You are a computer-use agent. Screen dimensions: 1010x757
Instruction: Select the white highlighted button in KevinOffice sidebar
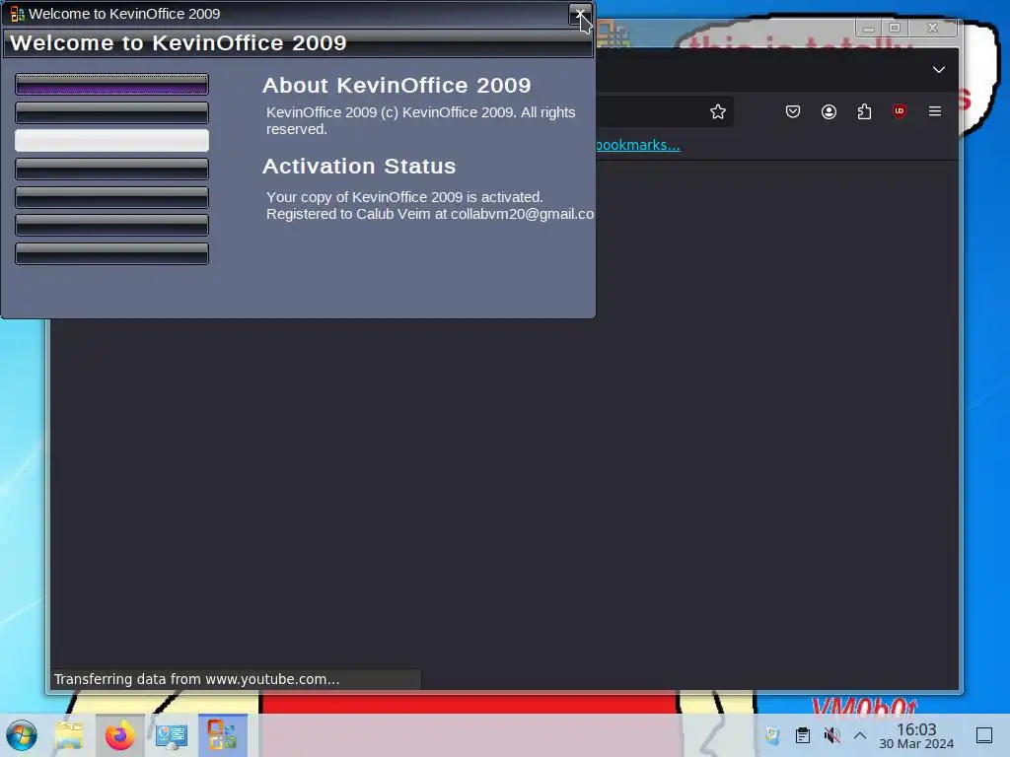112,140
